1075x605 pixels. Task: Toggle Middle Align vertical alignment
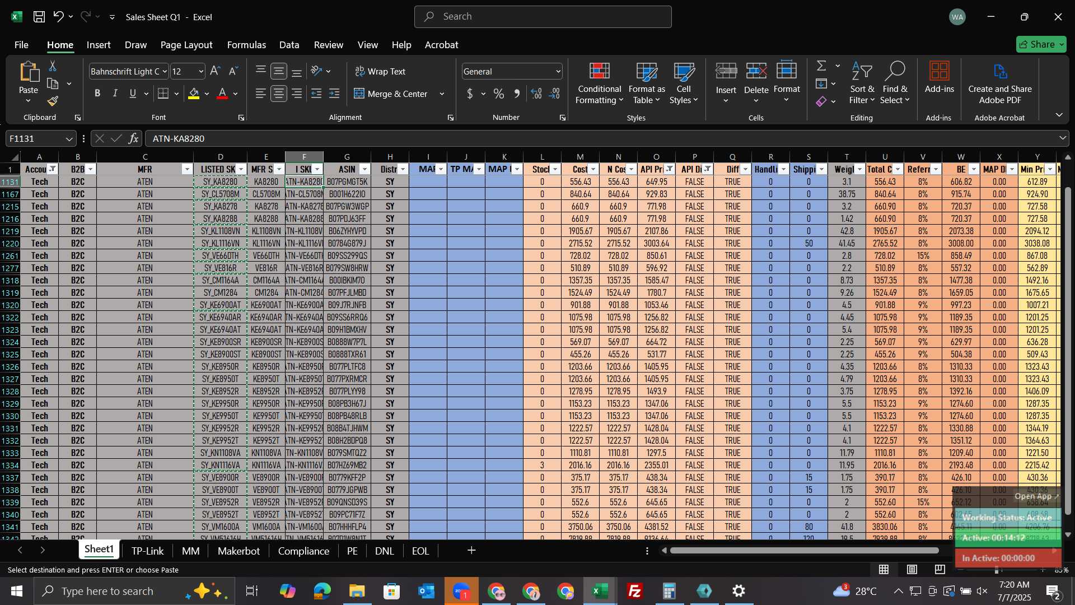pos(278,71)
